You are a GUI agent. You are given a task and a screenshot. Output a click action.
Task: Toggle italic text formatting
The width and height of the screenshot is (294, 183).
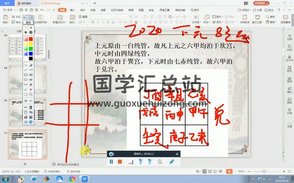coord(97,22)
